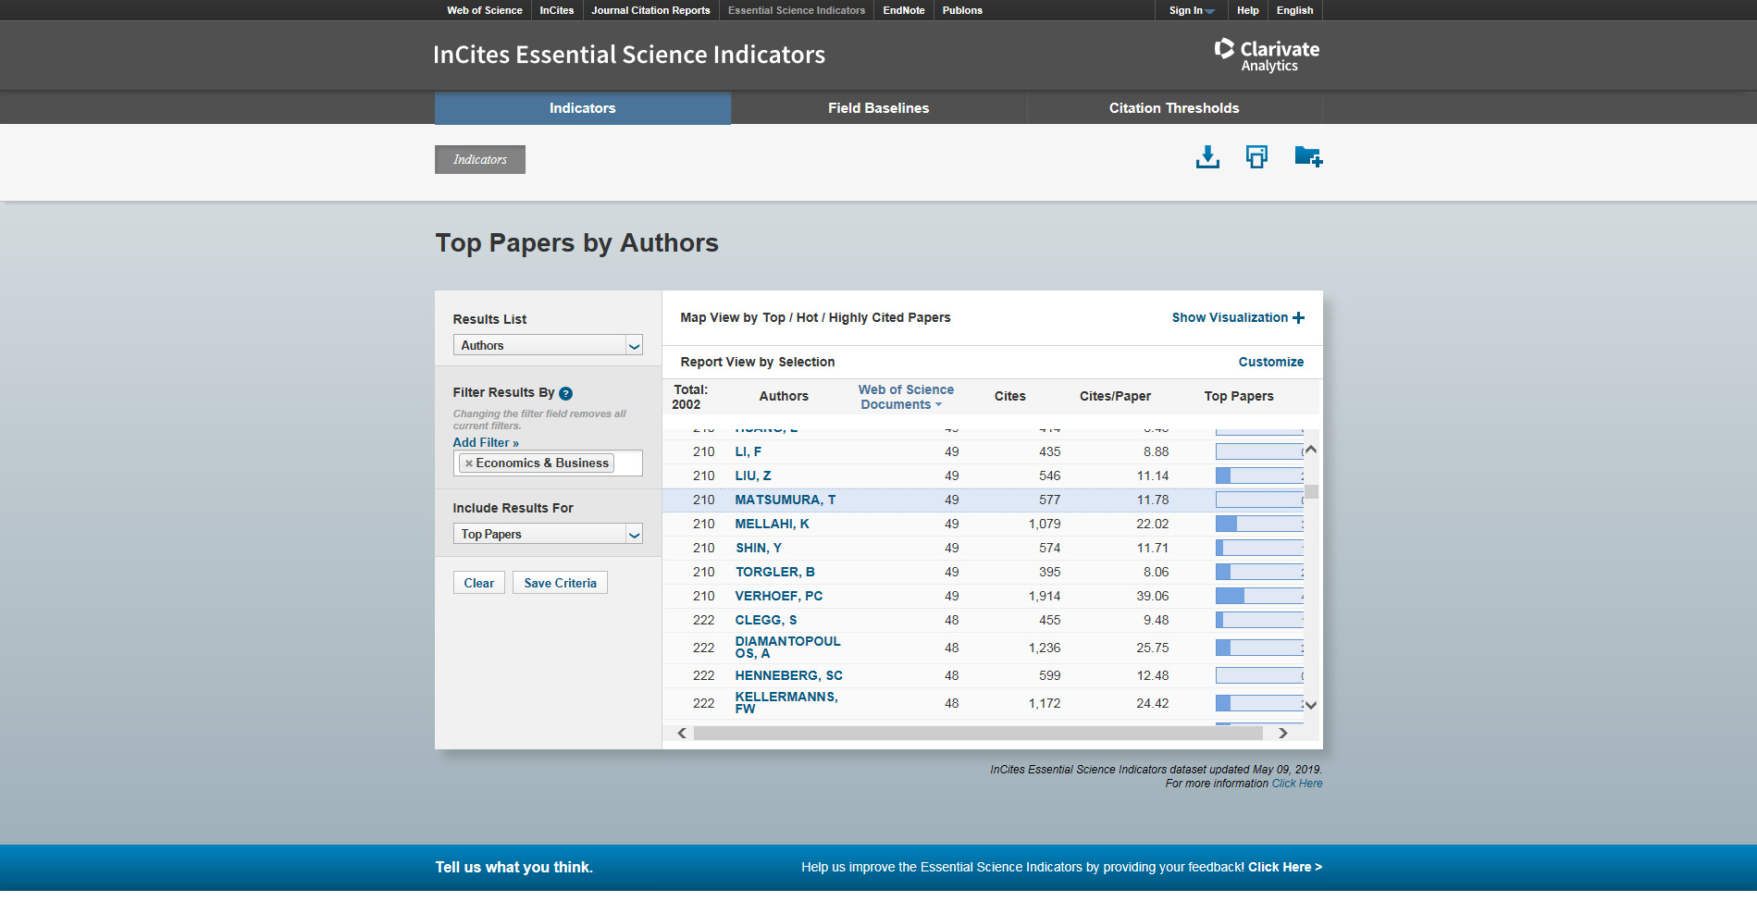Remove the Economics & Business filter
Viewport: 1757px width, 914px height.
469,463
